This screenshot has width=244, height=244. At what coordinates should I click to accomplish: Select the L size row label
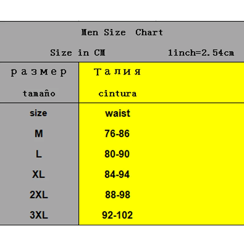coord(39,154)
